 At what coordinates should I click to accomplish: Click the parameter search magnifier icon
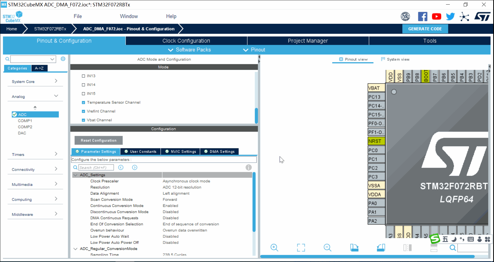[75, 167]
